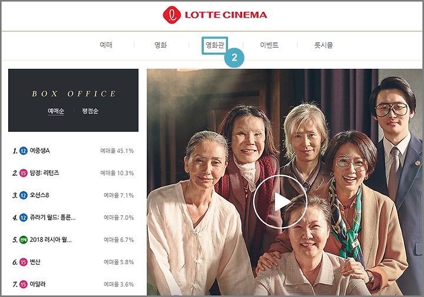Click age 12 badge beside 여중생A
This screenshot has width=424, height=297.
point(24,151)
